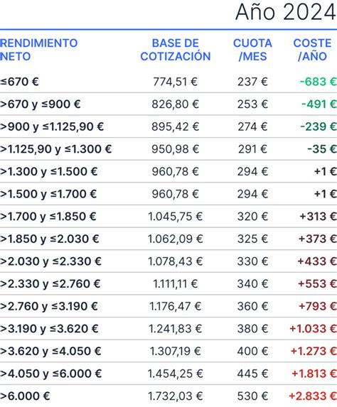Select the >1.300 y ≤1.500 € row
The image size is (337, 407).
pos(168,171)
